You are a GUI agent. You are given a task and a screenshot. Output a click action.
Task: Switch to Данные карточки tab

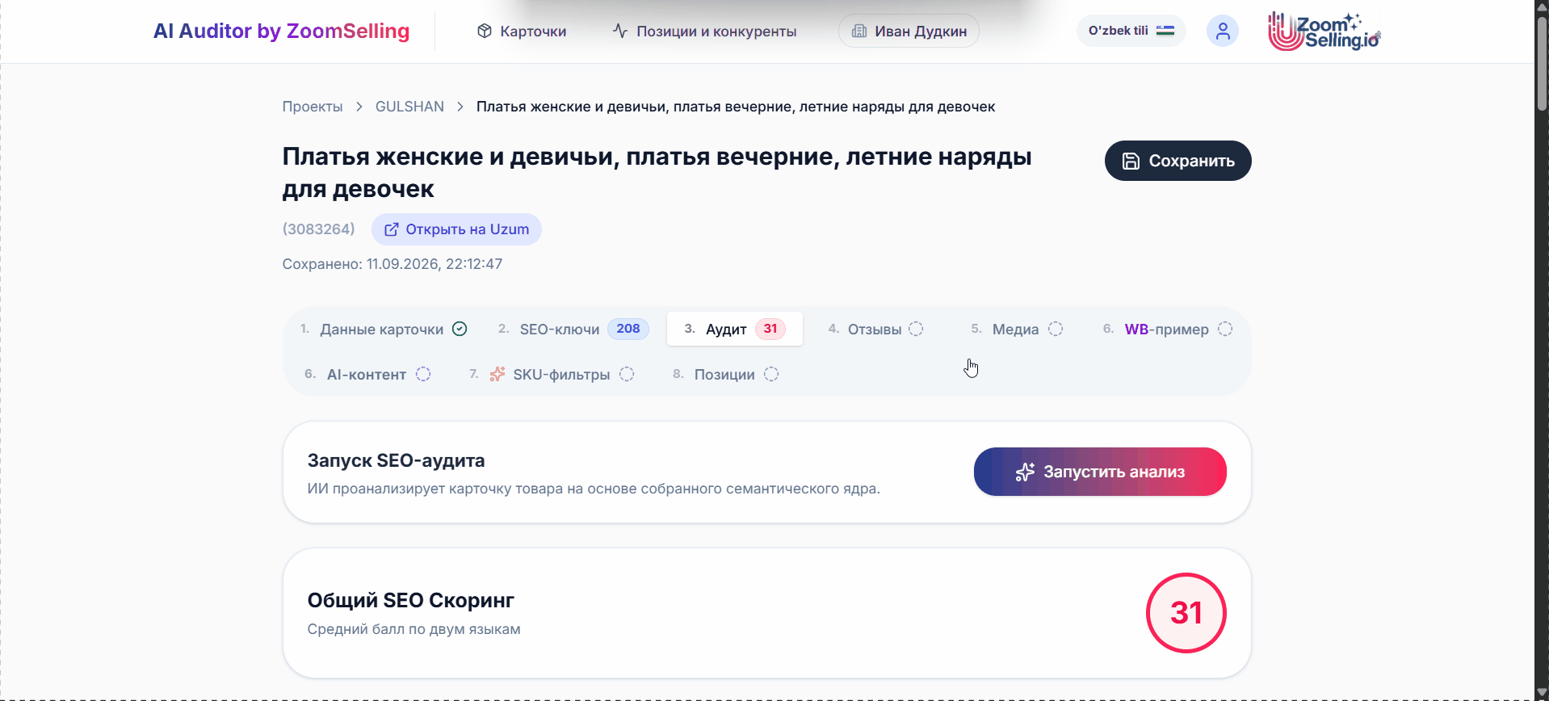coord(384,329)
